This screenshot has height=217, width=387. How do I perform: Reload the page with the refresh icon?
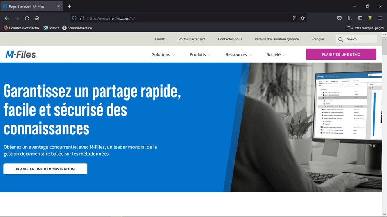27,18
